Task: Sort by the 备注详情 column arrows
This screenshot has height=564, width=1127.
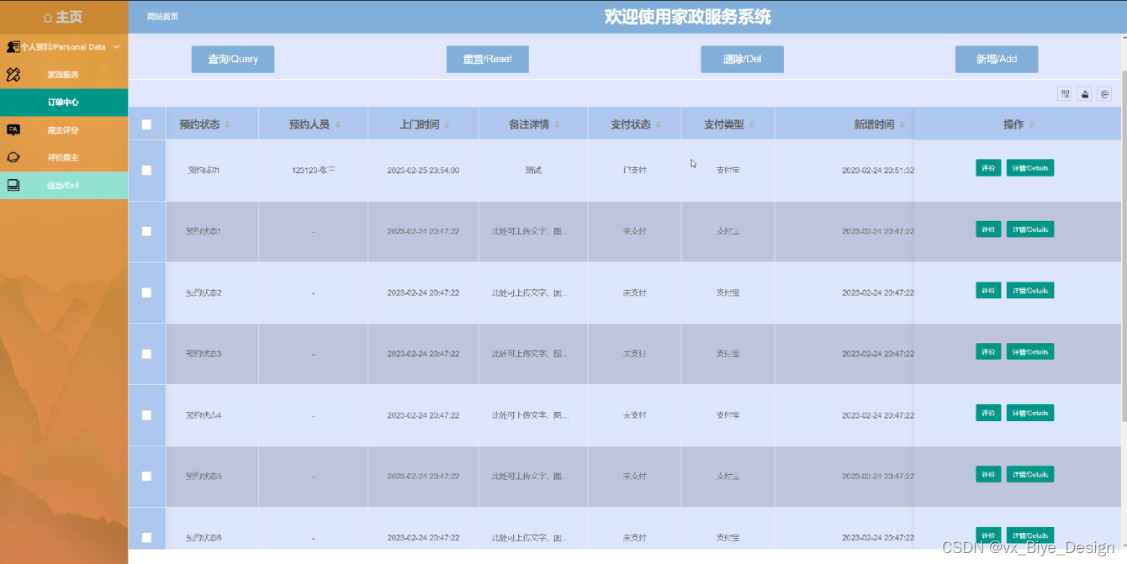Action: tap(557, 124)
